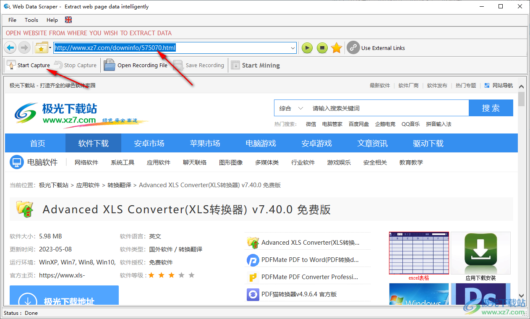Select the 网络软件 category
This screenshot has height=319, width=530.
(86, 162)
